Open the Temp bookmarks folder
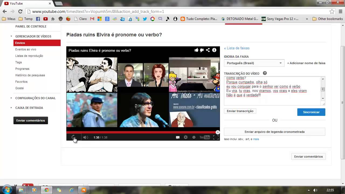Image resolution: width=345 pixels, height=194 pixels. 26,19
